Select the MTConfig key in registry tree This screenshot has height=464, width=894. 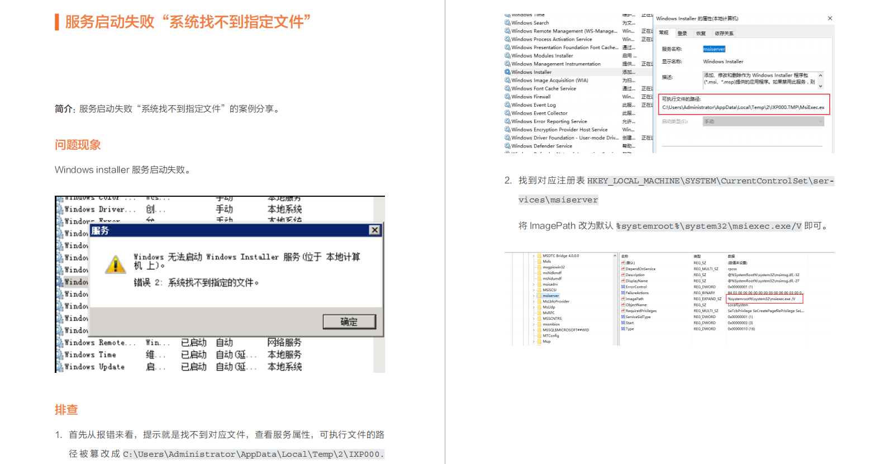pos(551,335)
